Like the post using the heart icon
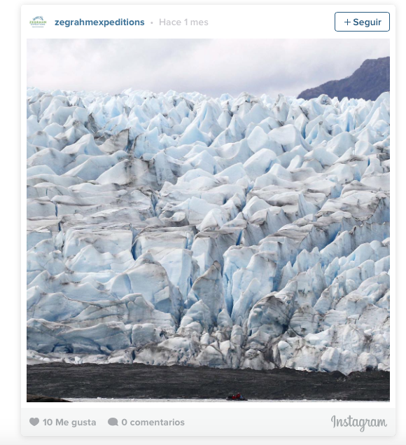 [34, 422]
